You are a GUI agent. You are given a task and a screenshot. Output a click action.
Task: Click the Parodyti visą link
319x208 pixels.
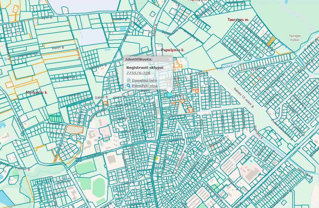(145, 86)
